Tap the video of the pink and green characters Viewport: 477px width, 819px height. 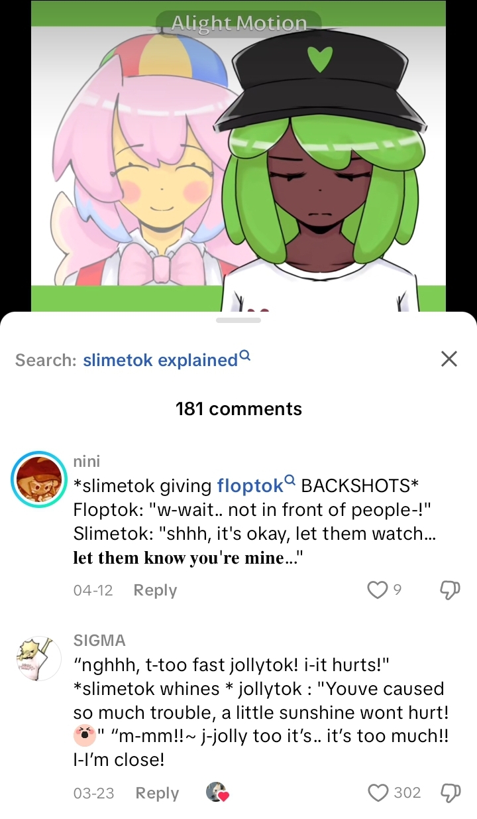[x=238, y=156]
